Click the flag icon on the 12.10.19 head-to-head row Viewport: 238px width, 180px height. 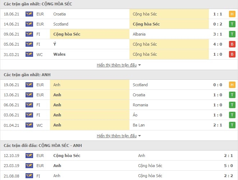29,156
